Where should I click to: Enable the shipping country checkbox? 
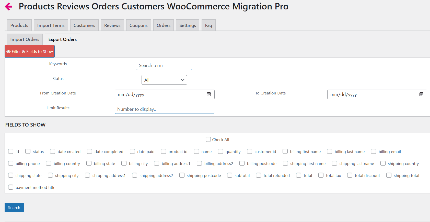(383, 163)
